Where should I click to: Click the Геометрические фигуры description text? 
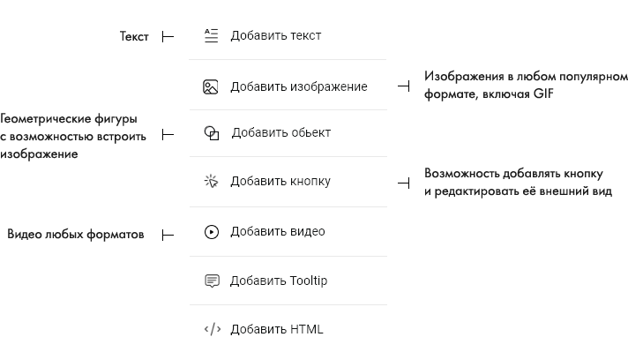[x=73, y=136]
